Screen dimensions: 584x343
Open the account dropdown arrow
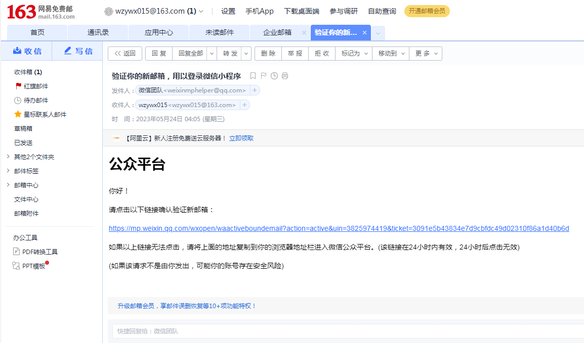(201, 12)
